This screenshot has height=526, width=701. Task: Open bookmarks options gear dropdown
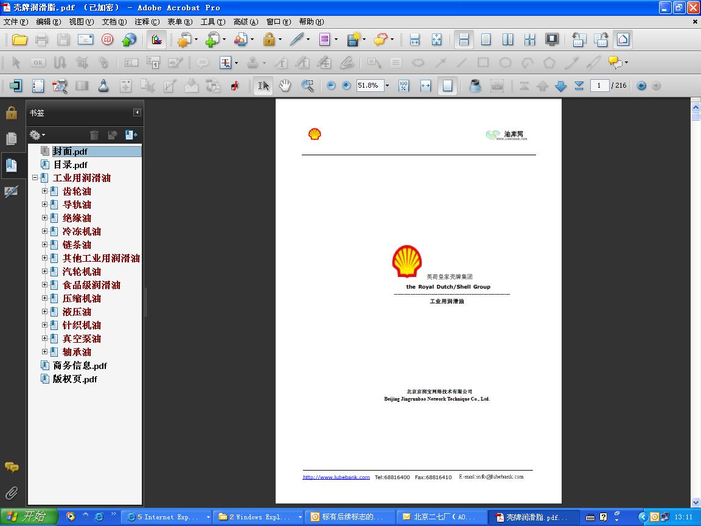pyautogui.click(x=37, y=135)
